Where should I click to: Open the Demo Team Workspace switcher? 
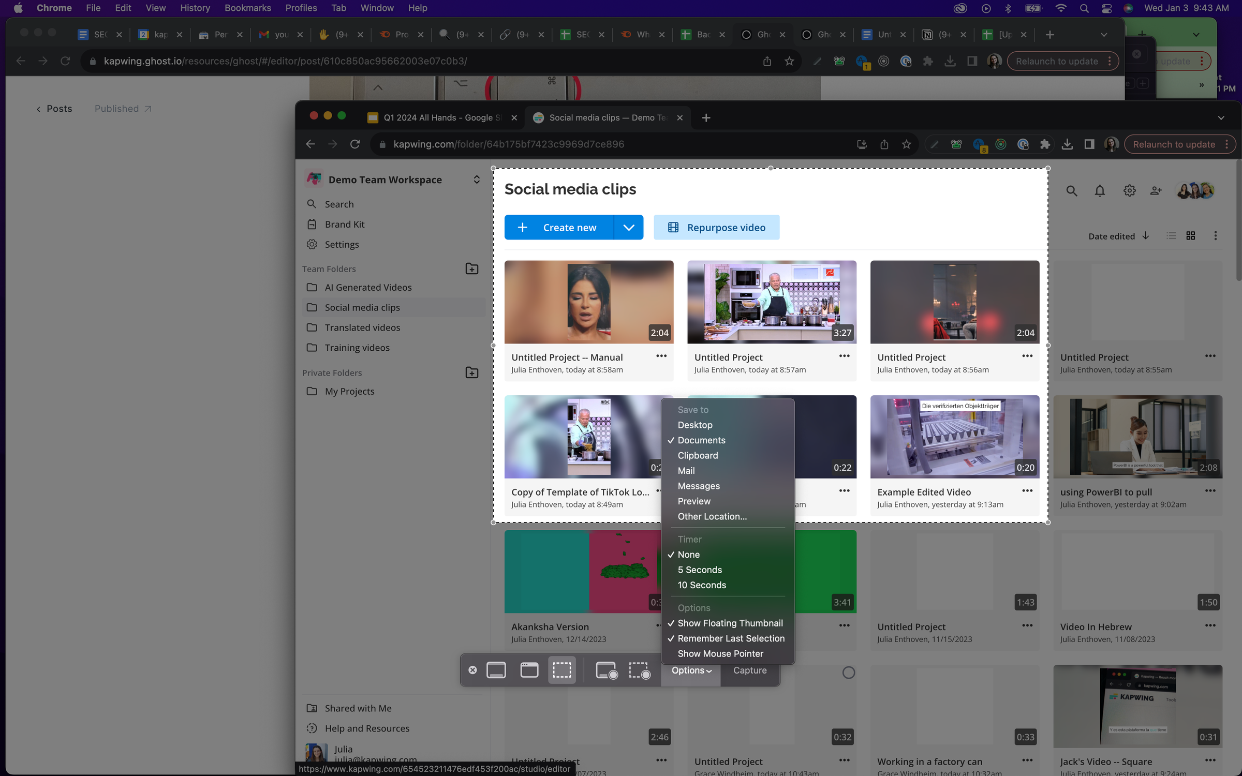point(476,179)
